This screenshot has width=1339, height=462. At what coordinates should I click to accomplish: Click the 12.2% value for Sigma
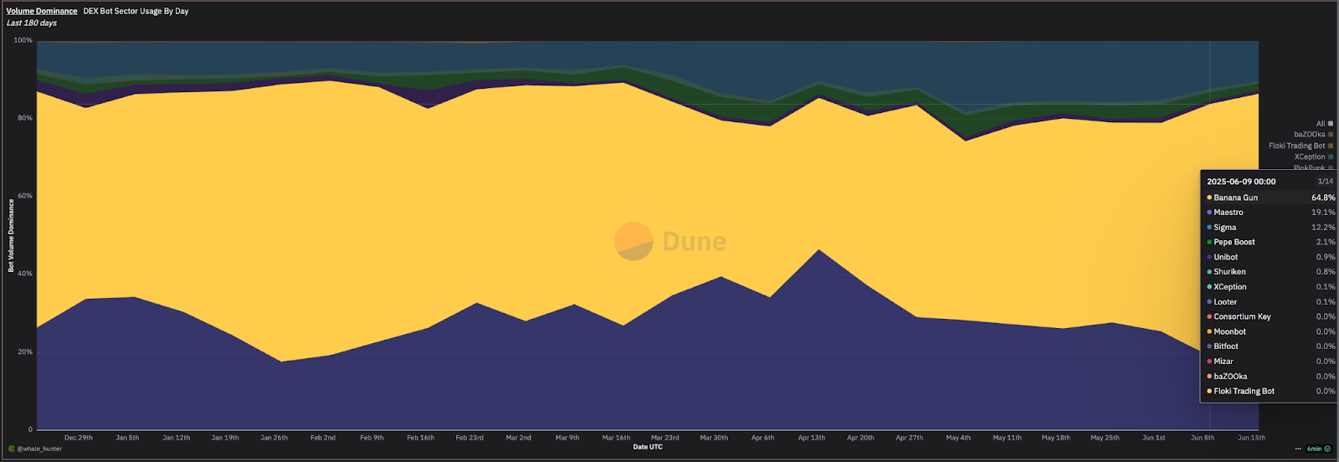pyautogui.click(x=1323, y=228)
